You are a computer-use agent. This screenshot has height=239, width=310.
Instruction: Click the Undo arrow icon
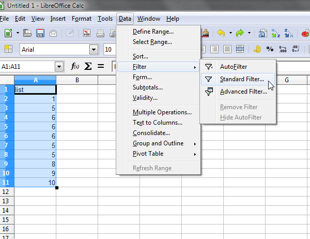point(221,33)
